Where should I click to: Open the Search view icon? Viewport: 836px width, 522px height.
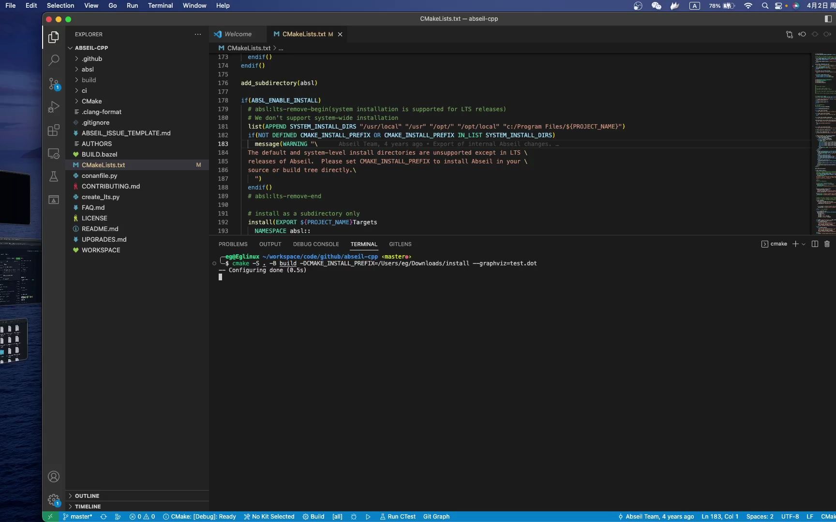point(54,60)
